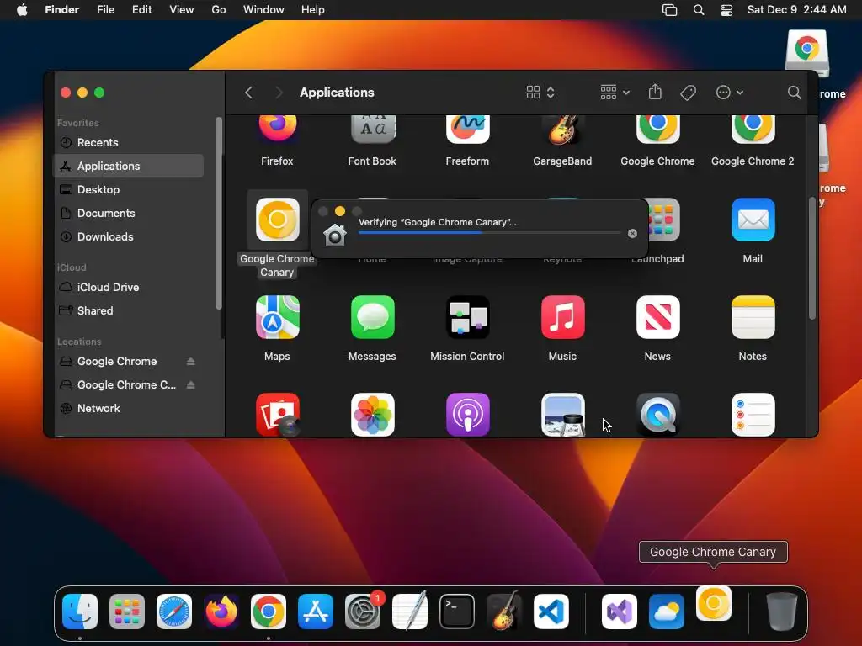Open Spotlight search in menu bar
The width and height of the screenshot is (862, 646).
[x=699, y=10]
